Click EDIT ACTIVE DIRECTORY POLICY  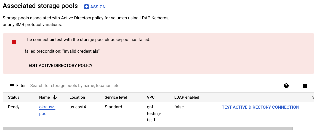coord(61,65)
